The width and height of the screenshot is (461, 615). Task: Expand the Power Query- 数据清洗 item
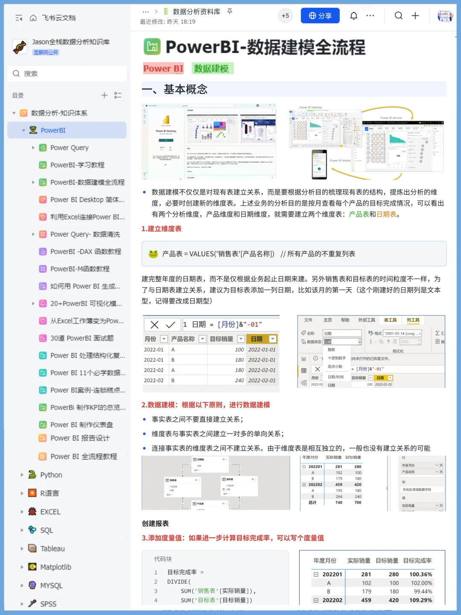tap(33, 234)
